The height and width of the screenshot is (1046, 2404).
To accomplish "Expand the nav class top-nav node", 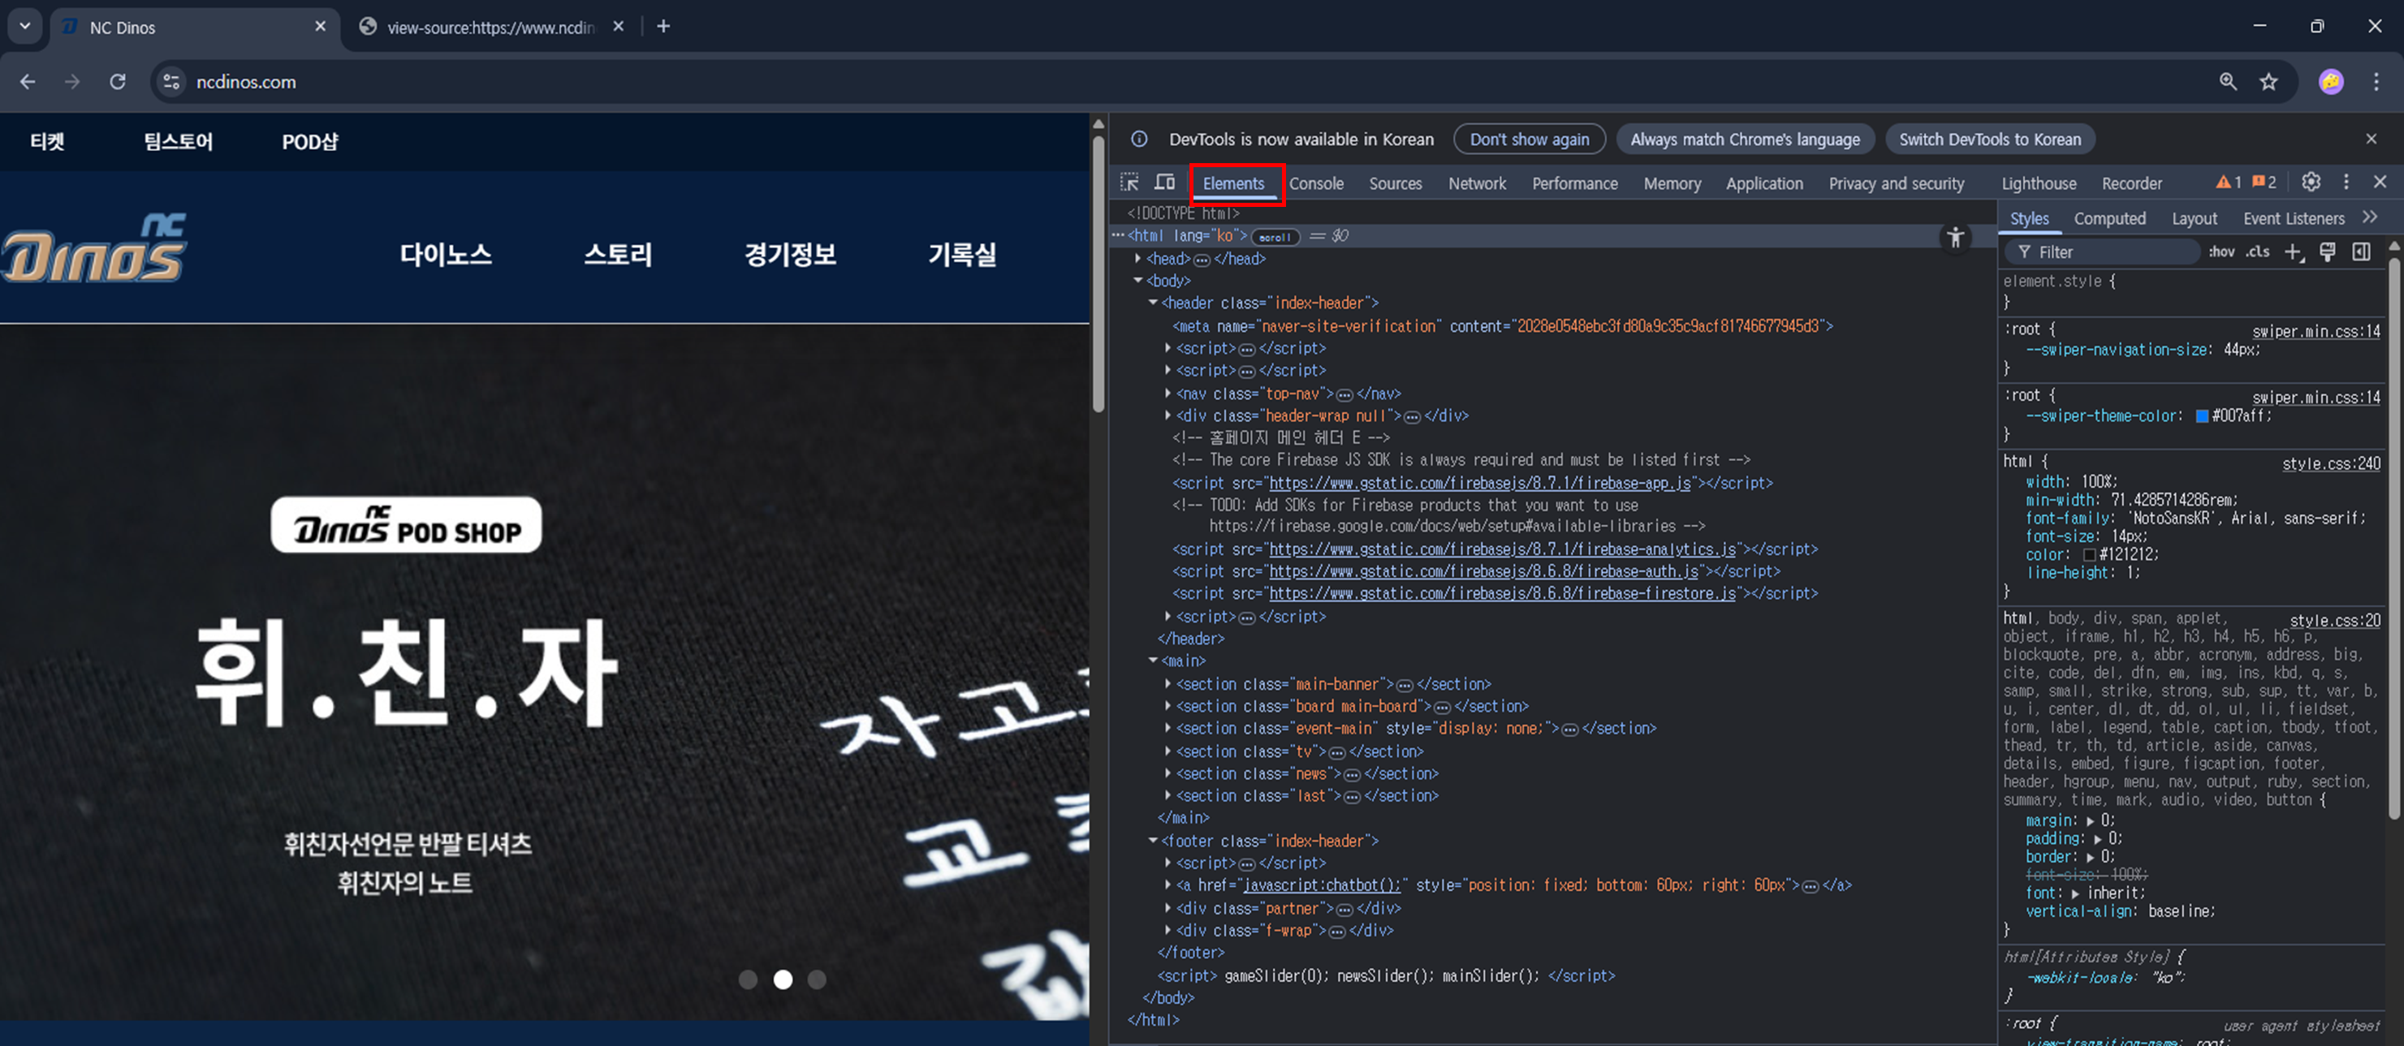I will click(1167, 393).
